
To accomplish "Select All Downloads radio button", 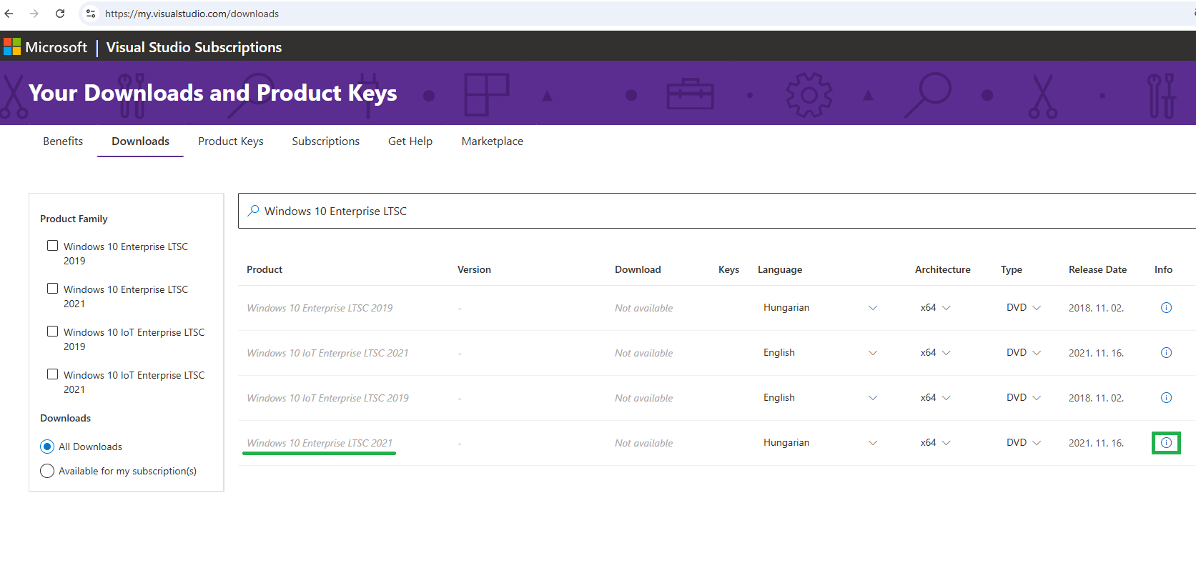I will [47, 447].
